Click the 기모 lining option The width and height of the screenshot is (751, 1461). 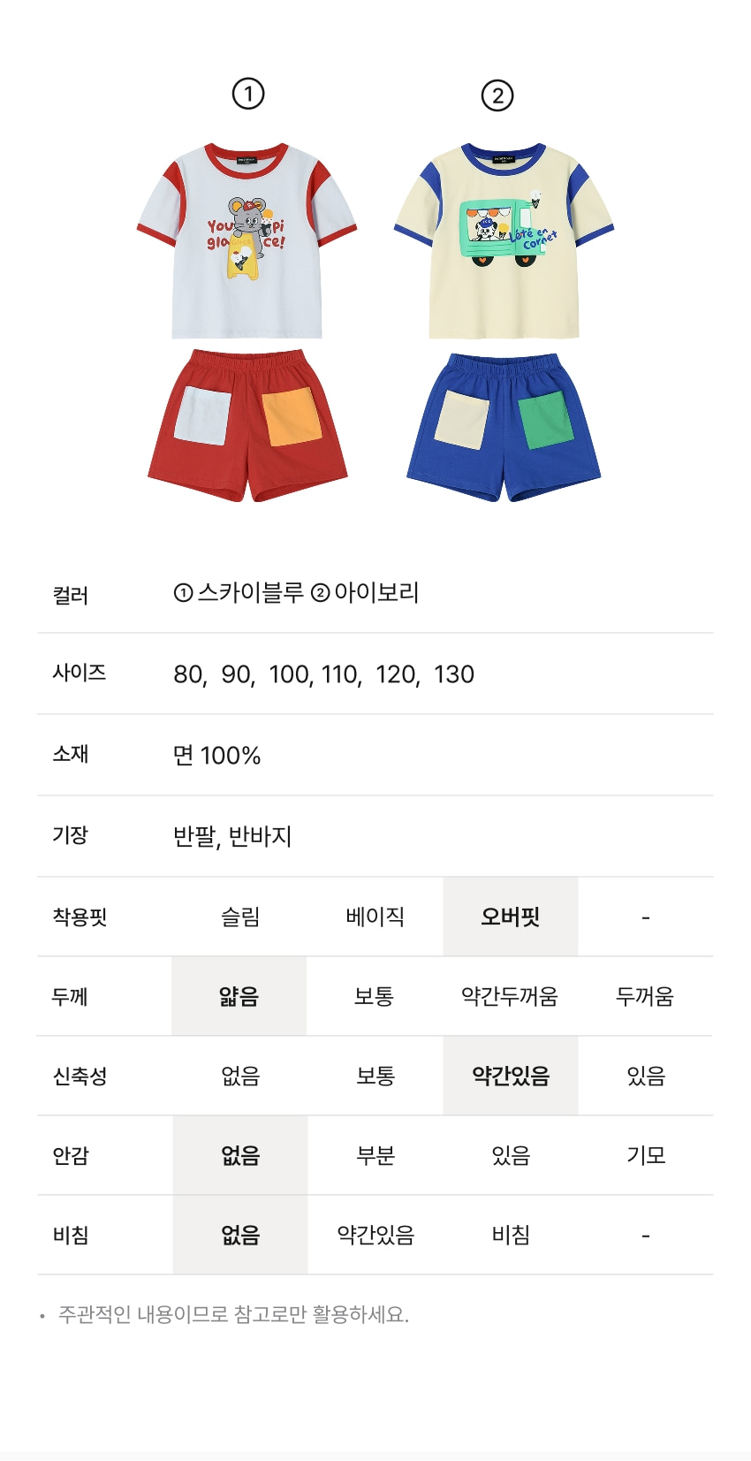coord(646,1155)
